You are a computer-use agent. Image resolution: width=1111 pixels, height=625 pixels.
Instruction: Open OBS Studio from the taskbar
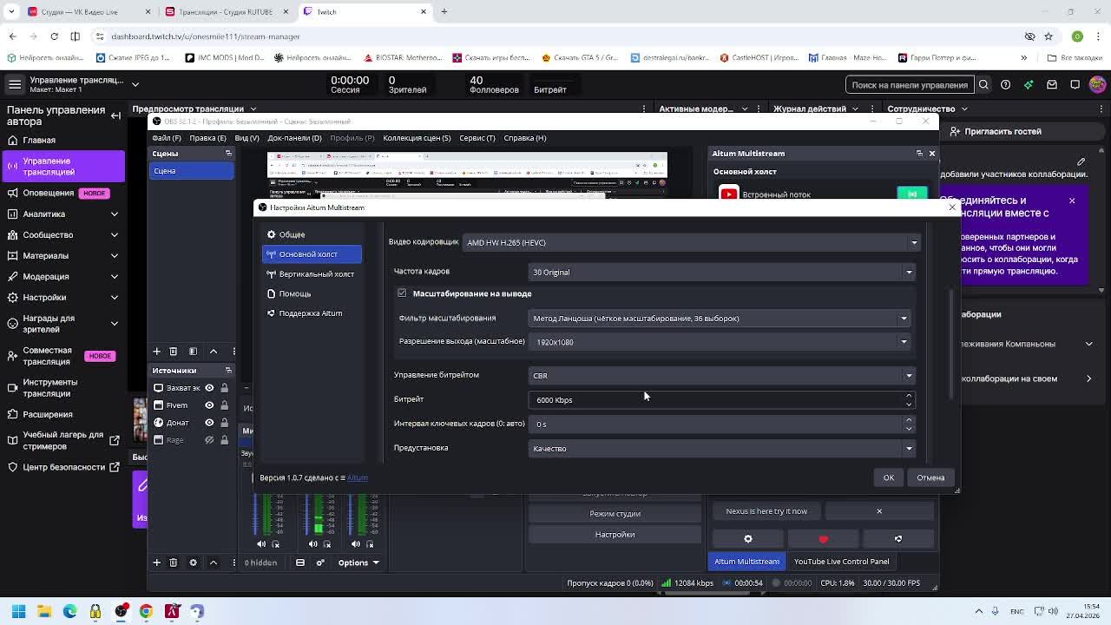pos(121,611)
